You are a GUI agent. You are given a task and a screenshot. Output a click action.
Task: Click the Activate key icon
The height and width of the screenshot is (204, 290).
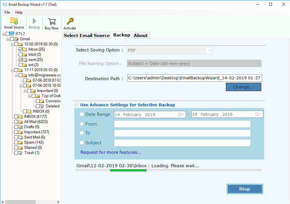pyautogui.click(x=70, y=21)
